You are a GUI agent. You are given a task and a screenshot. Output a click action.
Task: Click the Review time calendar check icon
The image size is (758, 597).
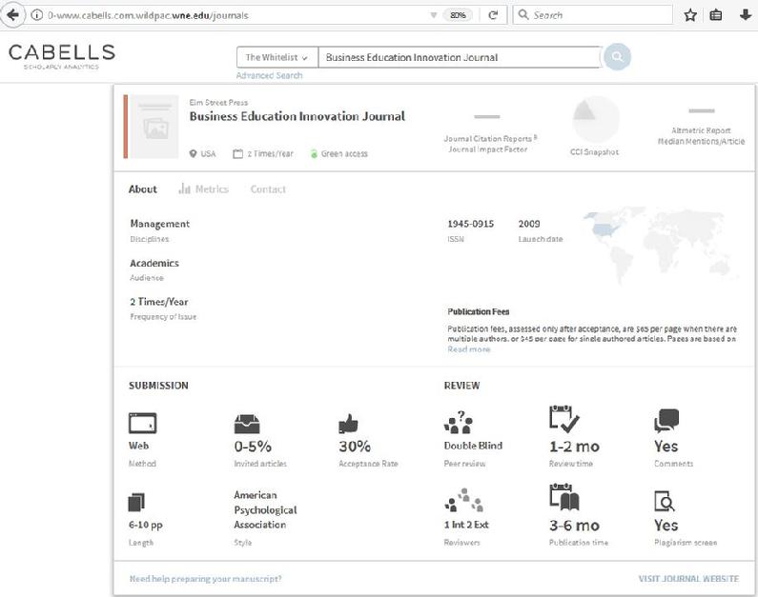(x=563, y=419)
